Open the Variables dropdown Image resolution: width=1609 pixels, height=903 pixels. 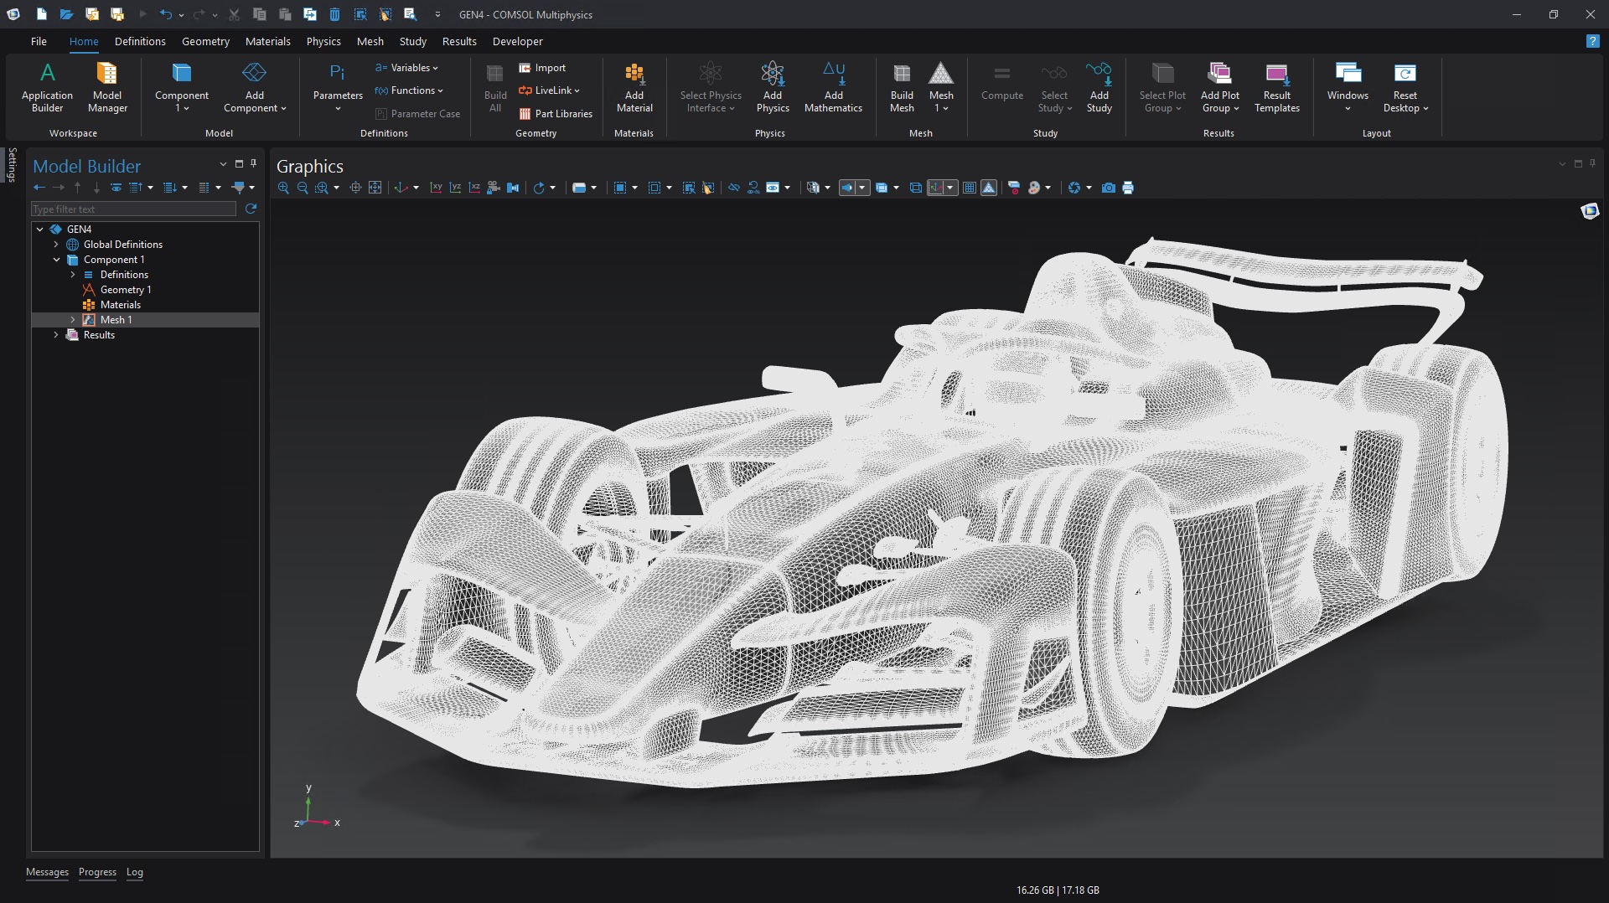tap(407, 68)
